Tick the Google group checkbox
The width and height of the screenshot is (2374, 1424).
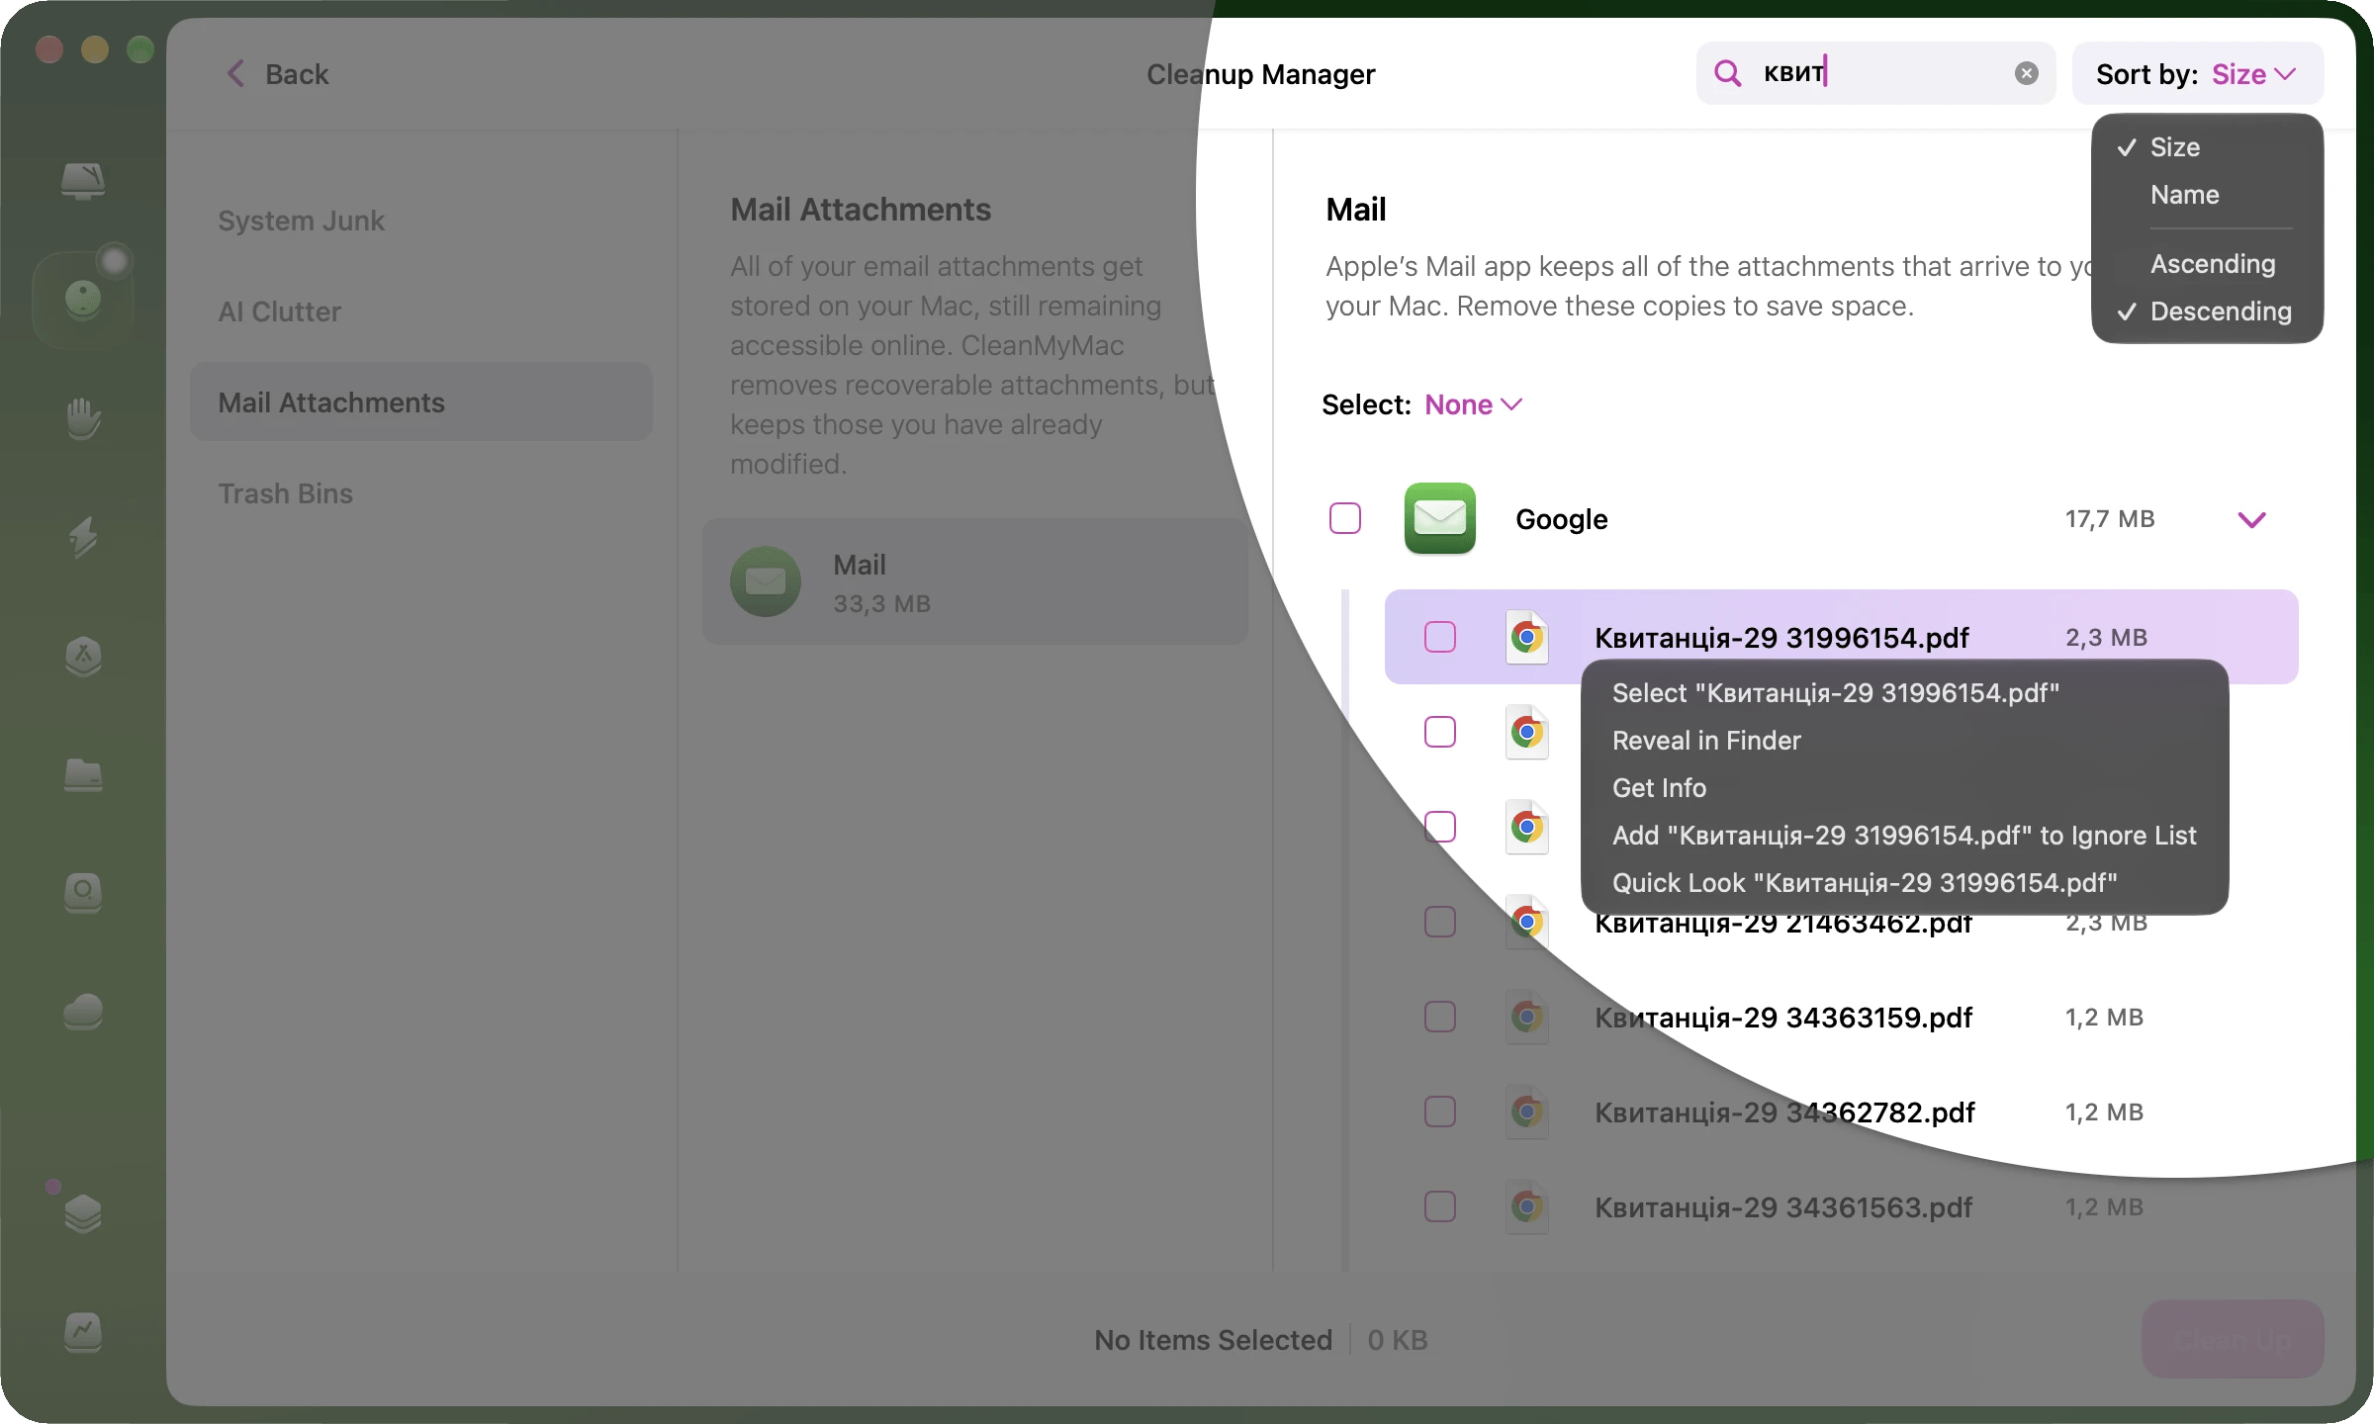(1345, 518)
